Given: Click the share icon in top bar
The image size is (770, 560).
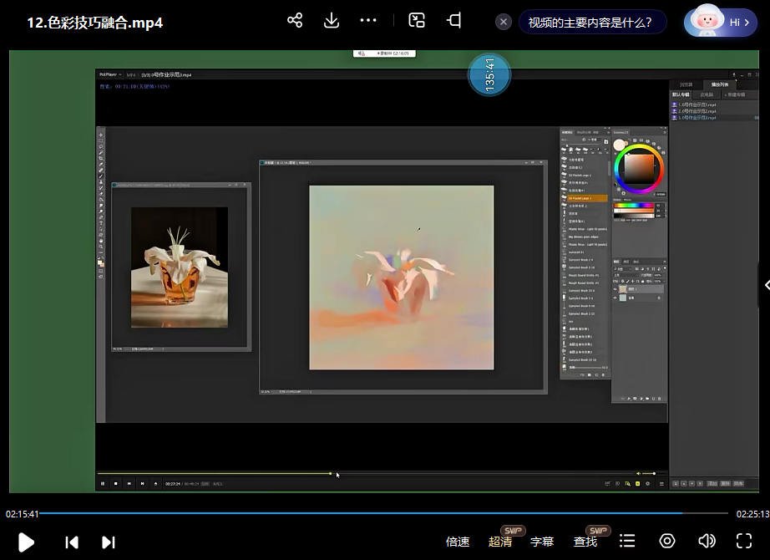Looking at the screenshot, I should point(295,21).
